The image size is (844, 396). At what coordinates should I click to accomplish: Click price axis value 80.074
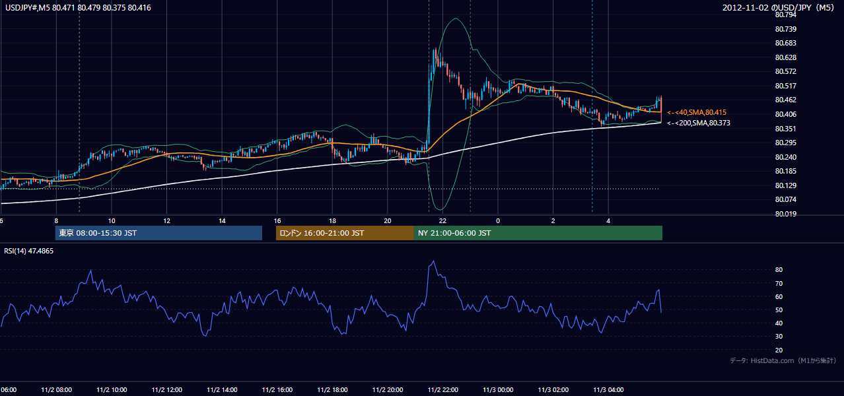tap(785, 199)
